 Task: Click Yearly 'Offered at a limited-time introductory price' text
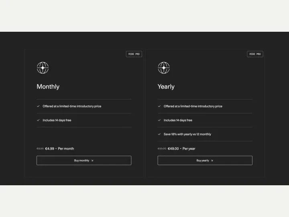193,106
